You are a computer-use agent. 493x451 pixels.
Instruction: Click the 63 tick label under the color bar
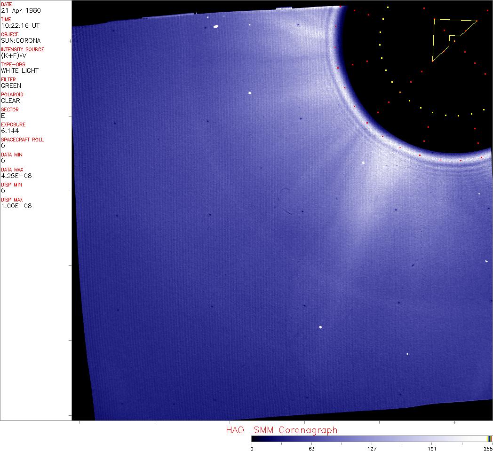coord(311,448)
